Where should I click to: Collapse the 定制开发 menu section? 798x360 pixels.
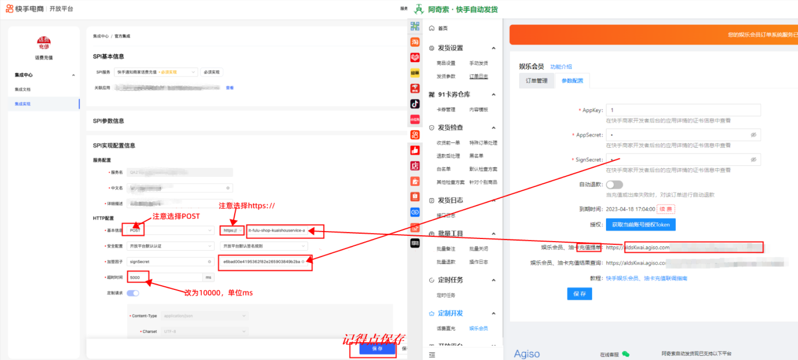coord(494,314)
